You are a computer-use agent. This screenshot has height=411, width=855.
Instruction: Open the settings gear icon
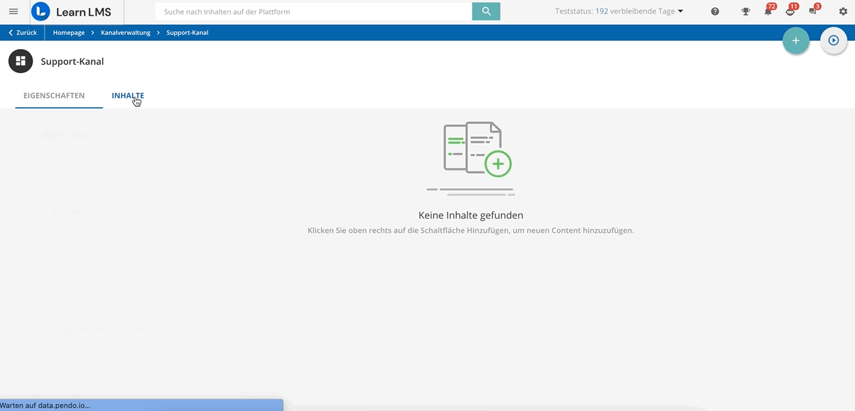click(x=843, y=12)
